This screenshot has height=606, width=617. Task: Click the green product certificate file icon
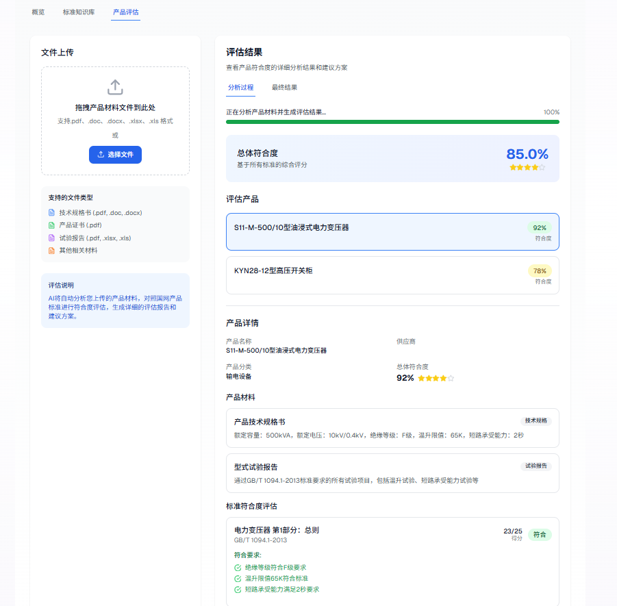[x=51, y=225]
